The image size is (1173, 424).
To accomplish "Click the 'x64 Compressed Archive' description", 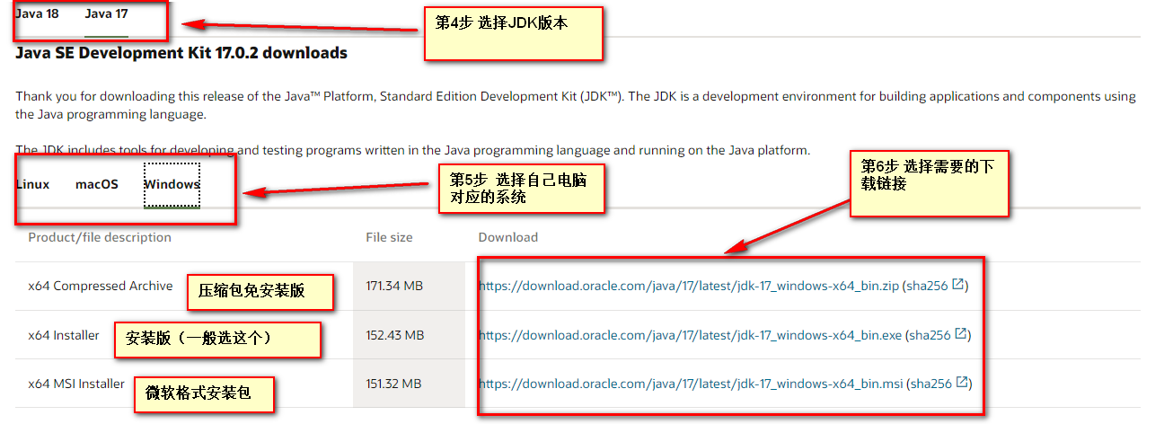I will point(101,286).
